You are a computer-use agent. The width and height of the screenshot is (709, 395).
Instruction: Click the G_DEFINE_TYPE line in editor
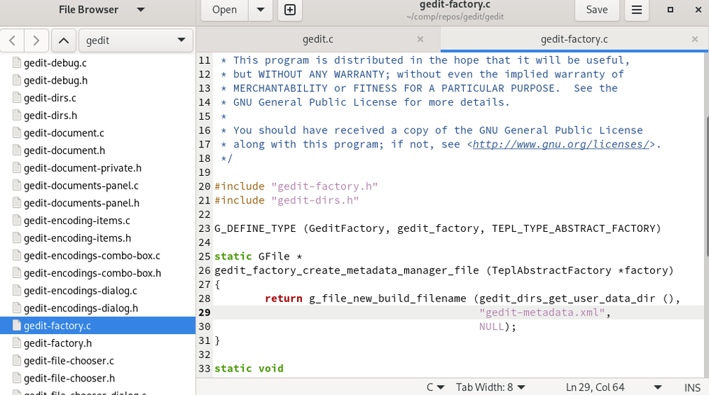[437, 228]
